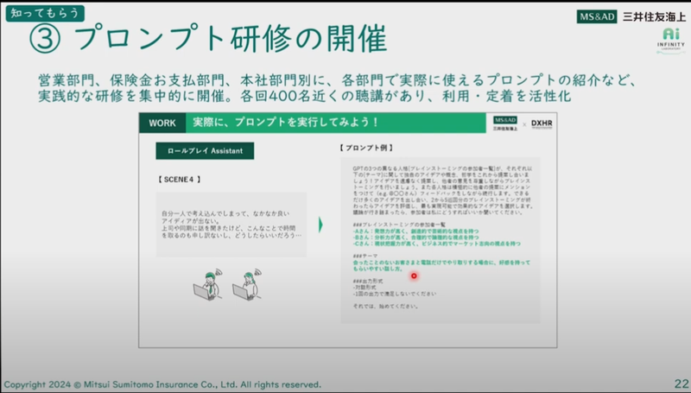Click the closing line それでは、始めてください。
The width and height of the screenshot is (691, 393).
385,307
